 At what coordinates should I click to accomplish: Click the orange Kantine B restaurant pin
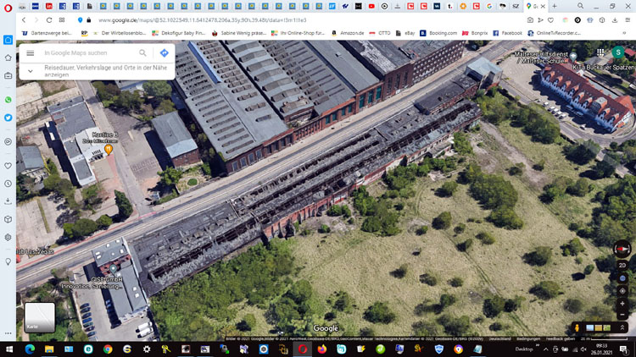tap(109, 150)
